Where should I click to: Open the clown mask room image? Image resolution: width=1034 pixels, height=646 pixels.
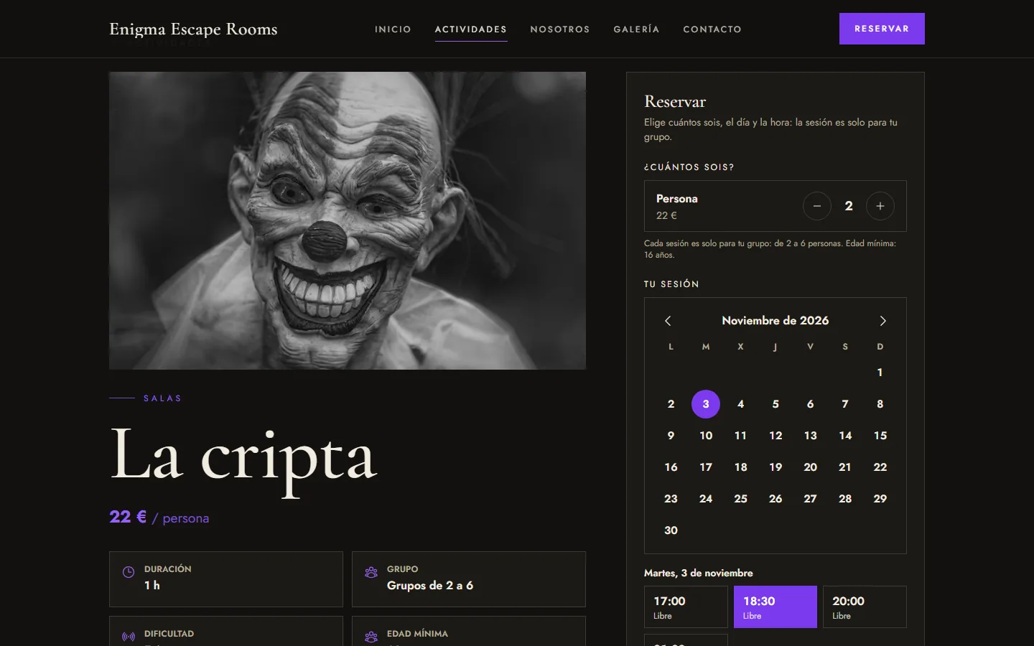(348, 220)
